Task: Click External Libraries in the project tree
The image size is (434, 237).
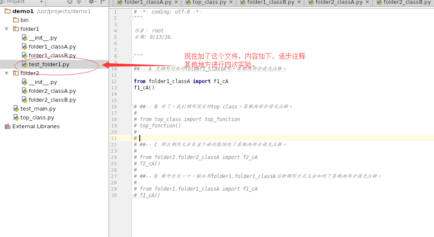Action: click(32, 127)
